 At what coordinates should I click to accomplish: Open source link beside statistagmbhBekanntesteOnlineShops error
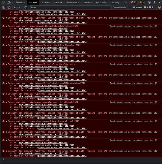(133, 45)
